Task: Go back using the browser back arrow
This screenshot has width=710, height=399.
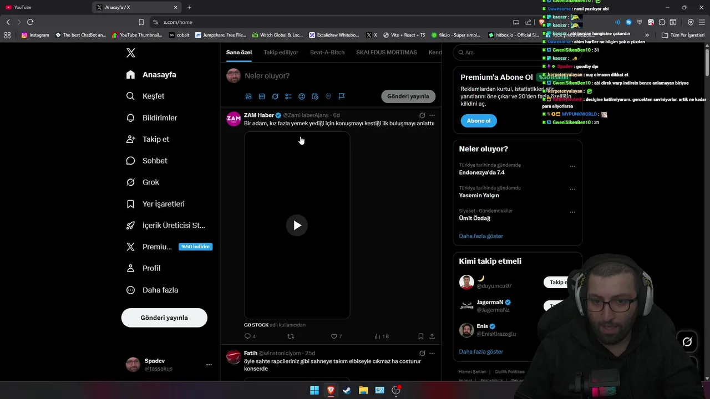Action: point(8,22)
